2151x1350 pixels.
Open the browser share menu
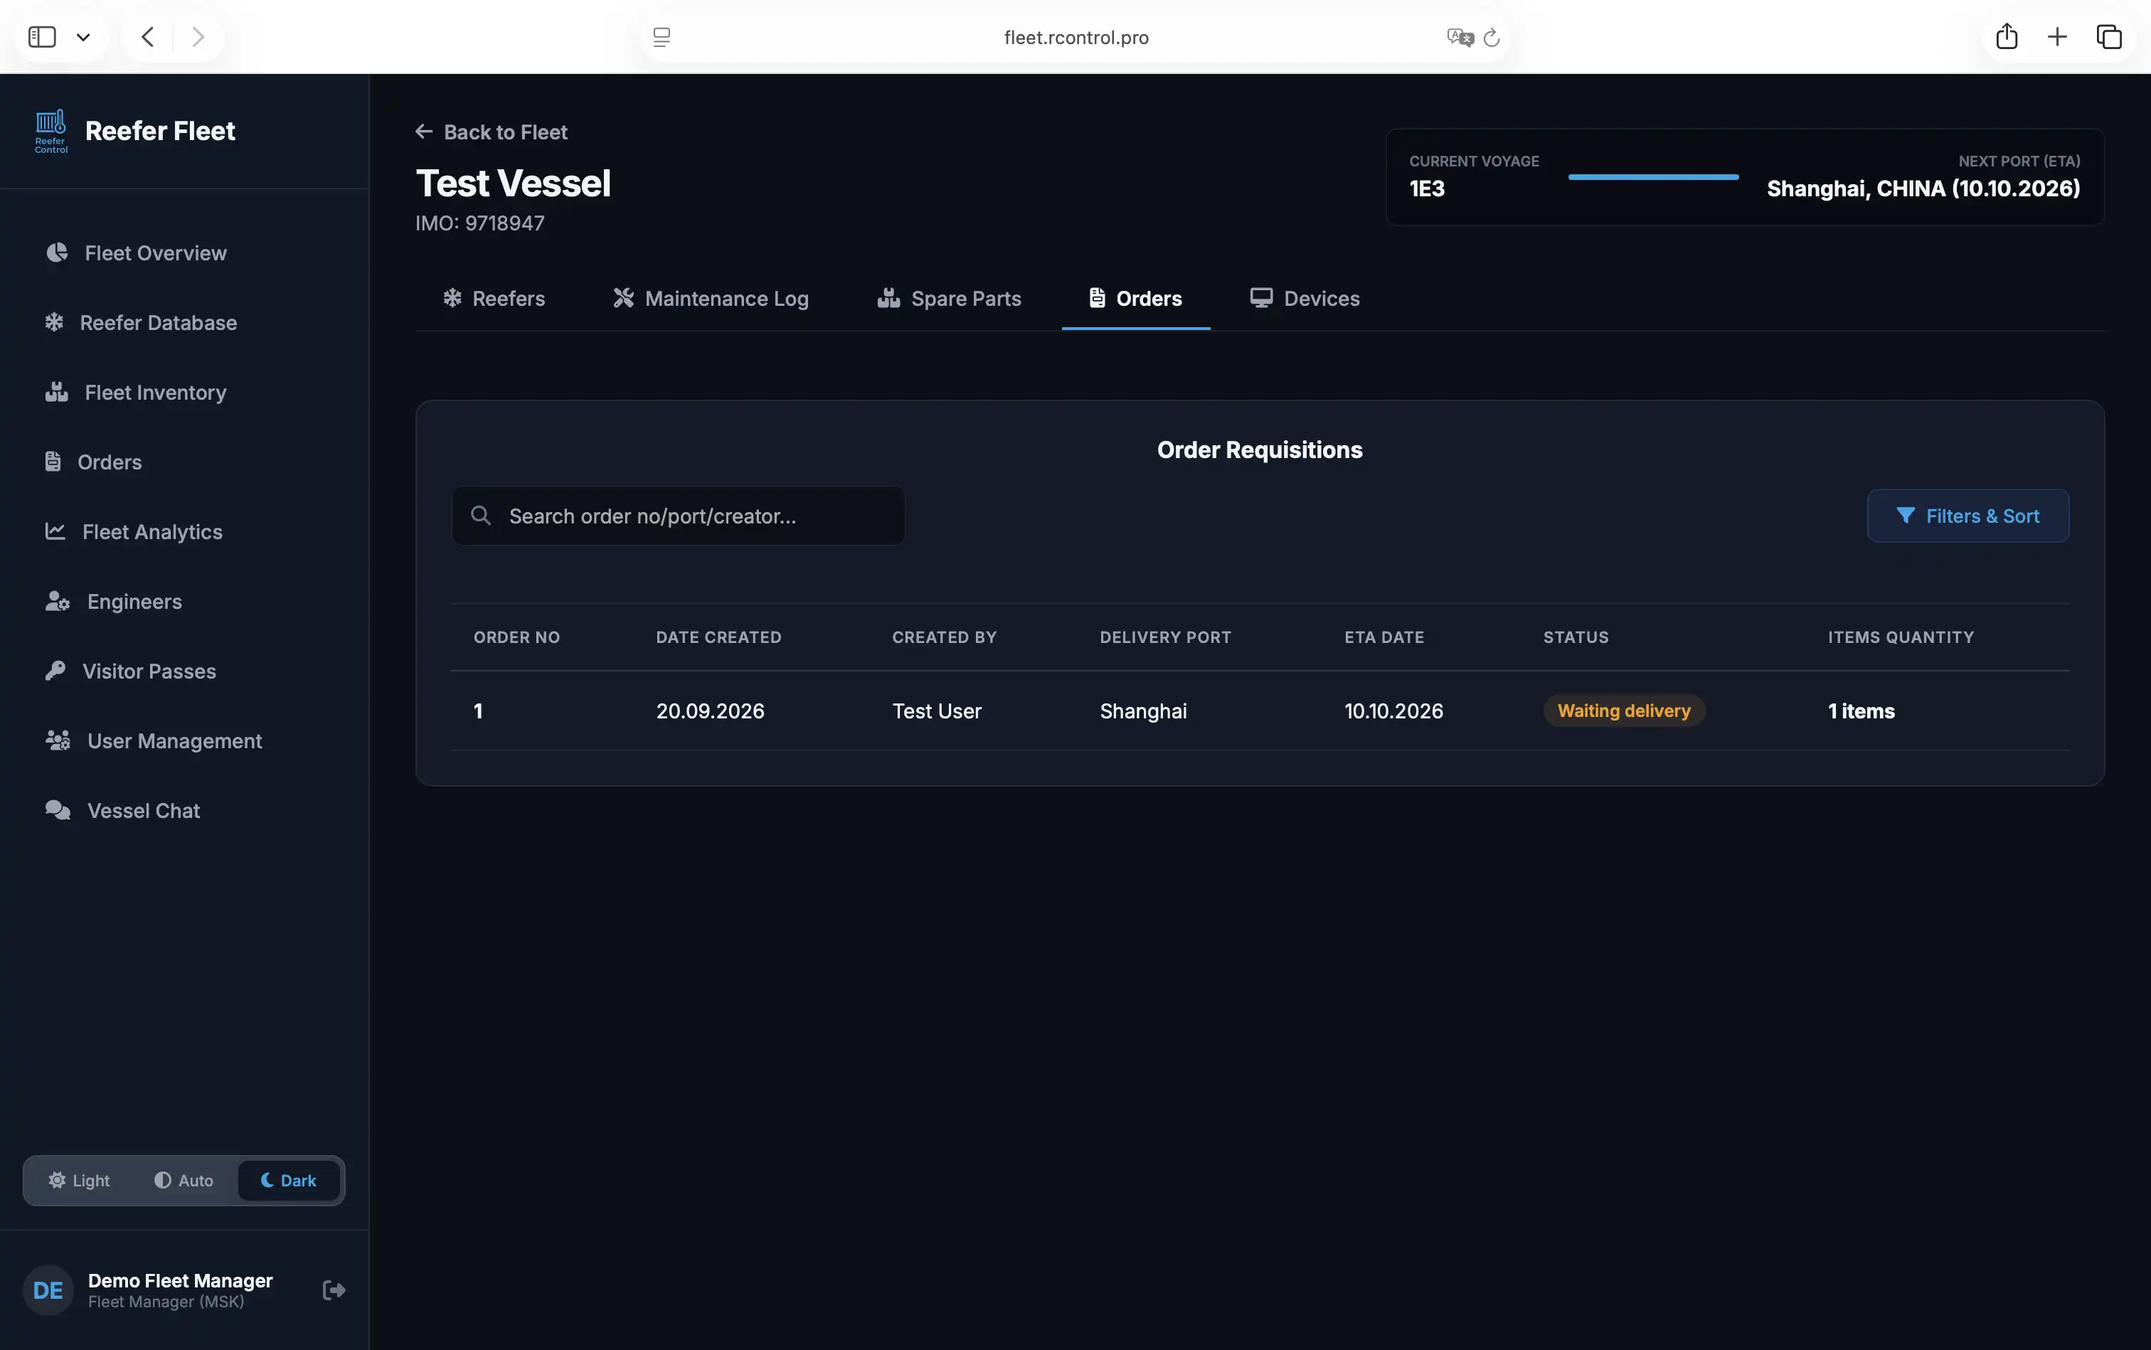click(x=2007, y=36)
